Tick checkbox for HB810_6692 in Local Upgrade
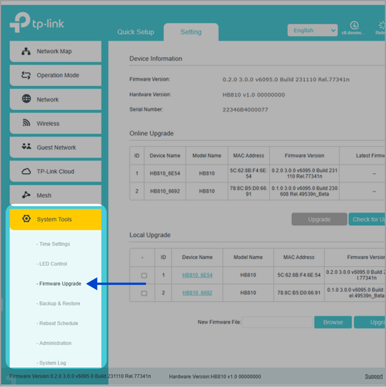 click(x=144, y=293)
